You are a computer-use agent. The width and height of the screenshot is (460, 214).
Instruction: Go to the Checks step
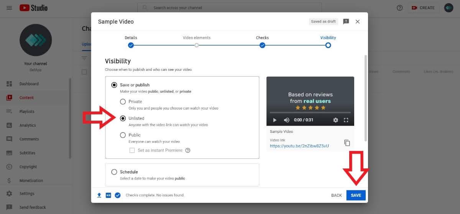262,45
